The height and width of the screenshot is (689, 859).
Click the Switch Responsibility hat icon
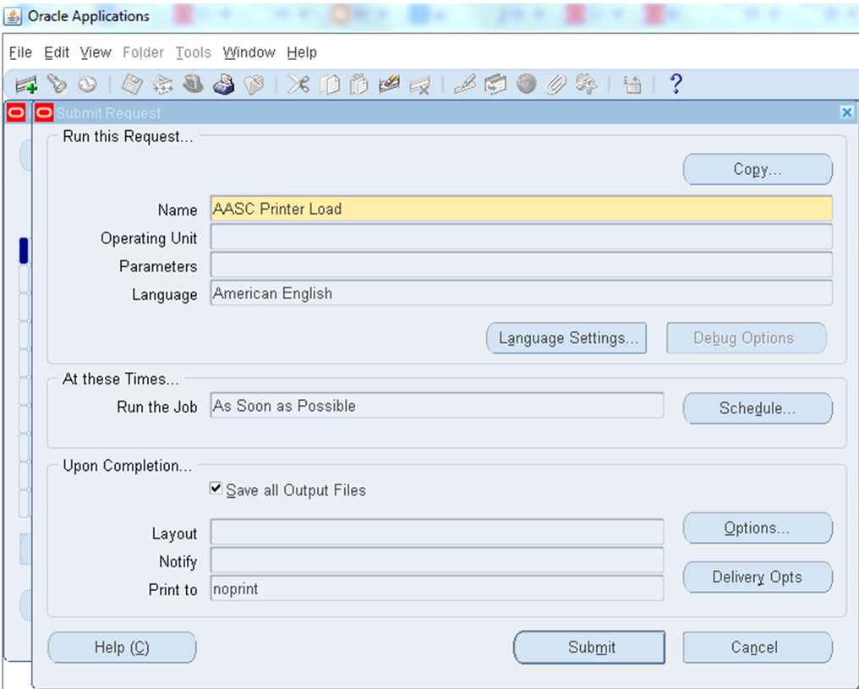193,85
